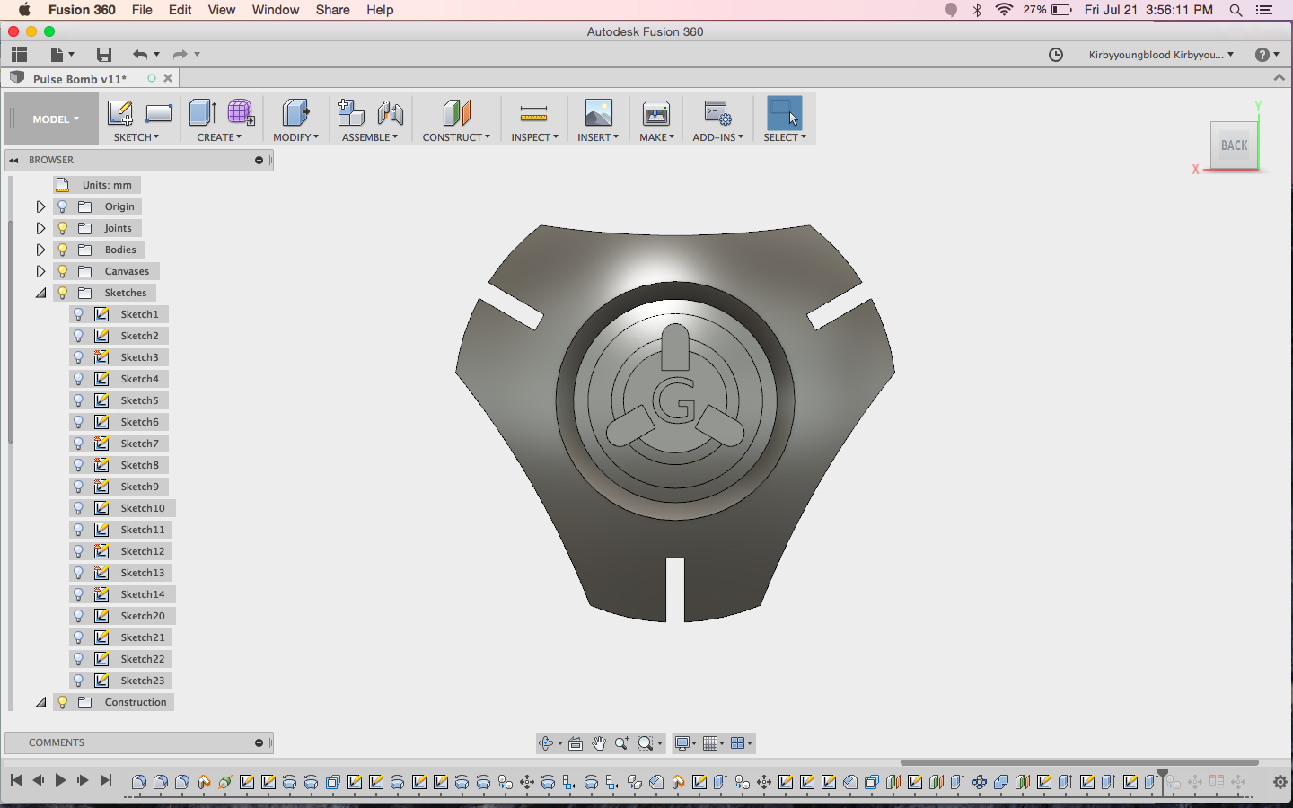Open the Window menu
The height and width of the screenshot is (808, 1293).
tap(275, 10)
